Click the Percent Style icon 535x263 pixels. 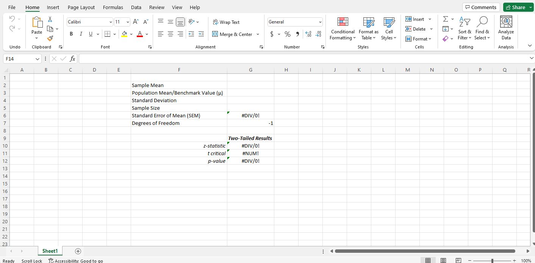tap(287, 34)
